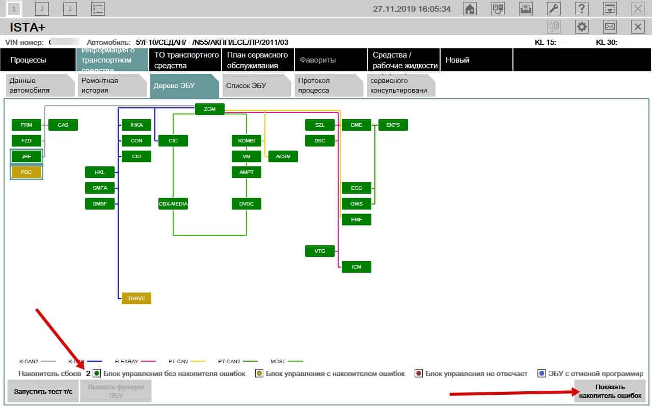The width and height of the screenshot is (652, 407).
Task: Select the EMF control unit
Action: [357, 219]
